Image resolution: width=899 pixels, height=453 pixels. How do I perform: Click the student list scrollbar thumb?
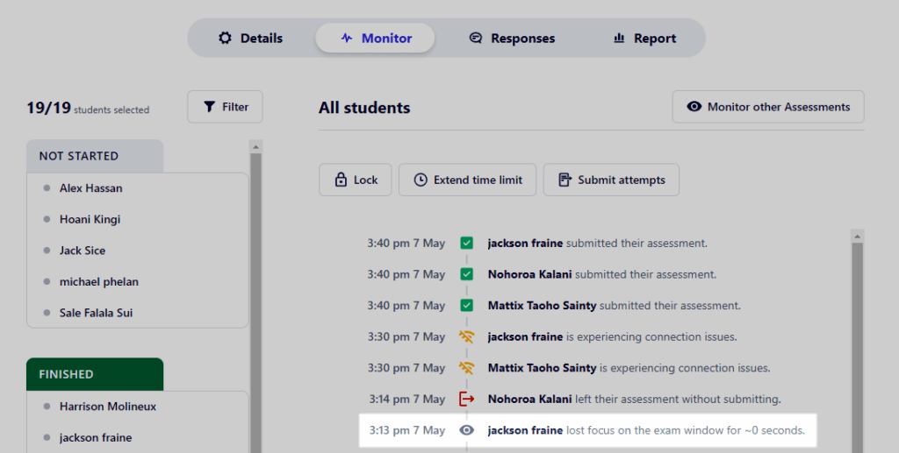pos(255,303)
